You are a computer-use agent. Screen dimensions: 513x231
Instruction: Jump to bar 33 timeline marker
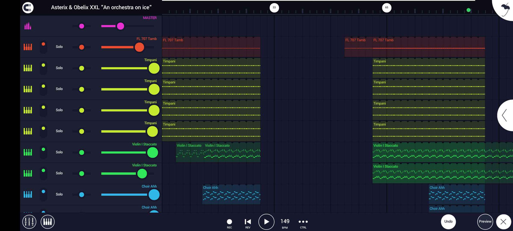(274, 7)
